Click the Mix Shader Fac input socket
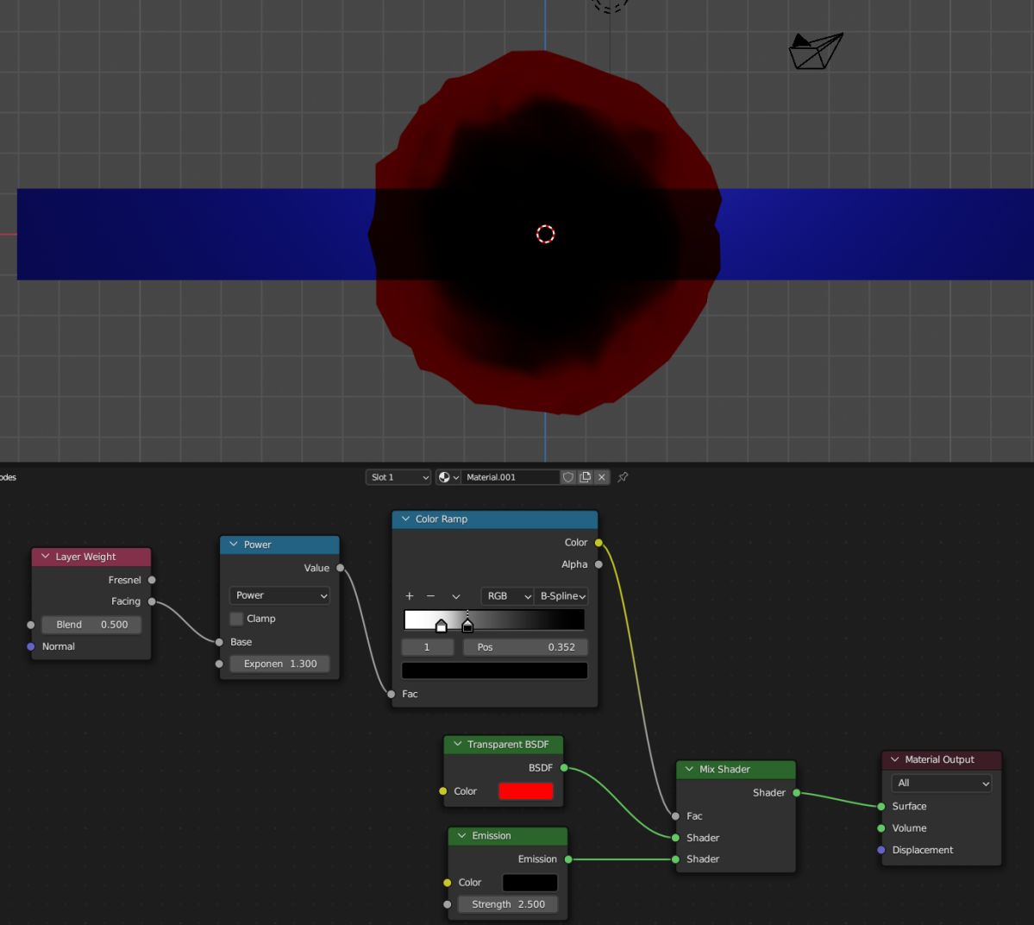 675,816
